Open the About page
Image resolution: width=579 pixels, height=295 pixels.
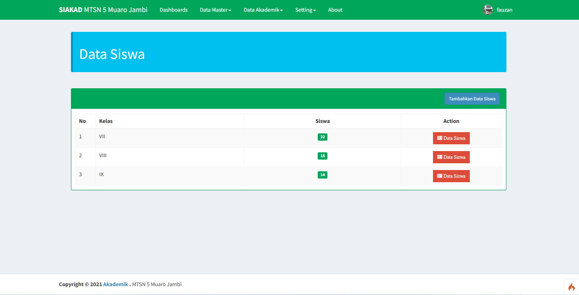point(335,10)
